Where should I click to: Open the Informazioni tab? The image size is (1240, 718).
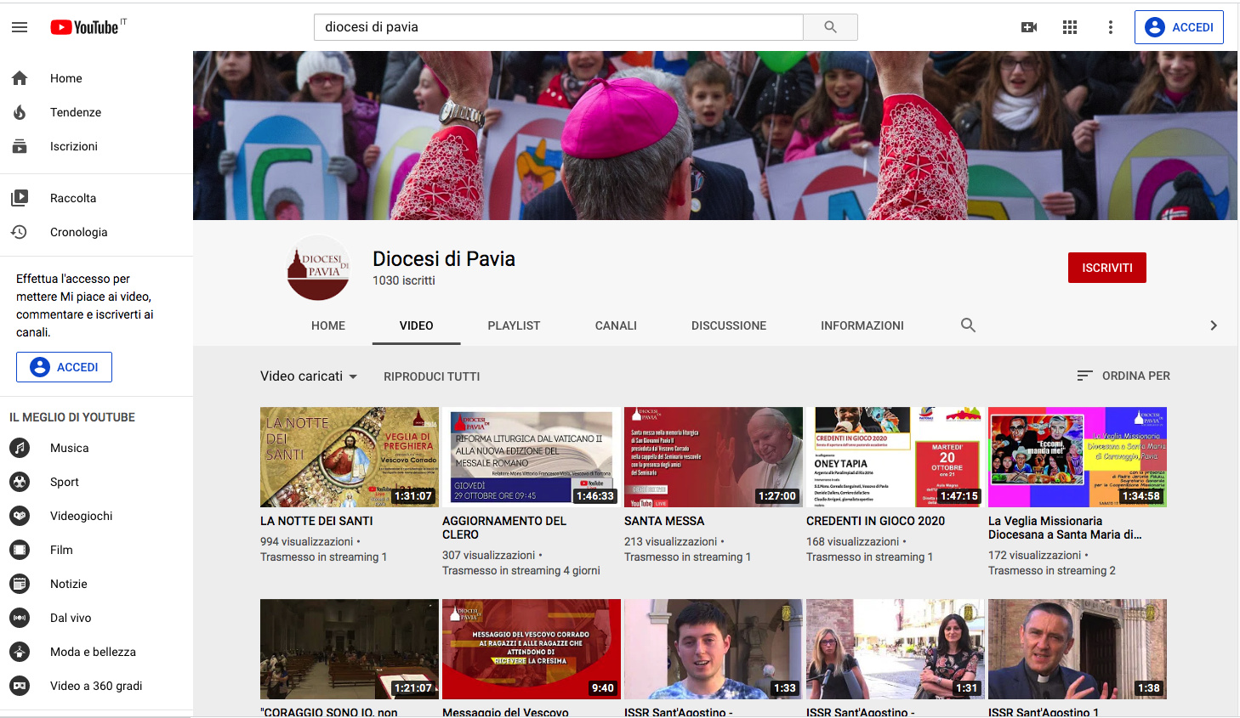point(862,325)
